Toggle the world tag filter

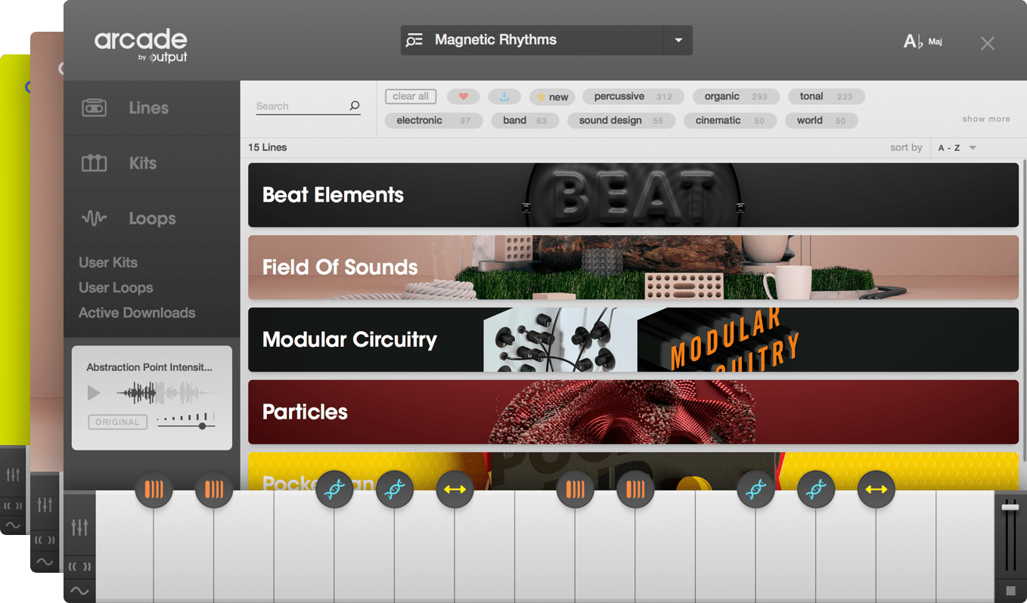(x=821, y=120)
